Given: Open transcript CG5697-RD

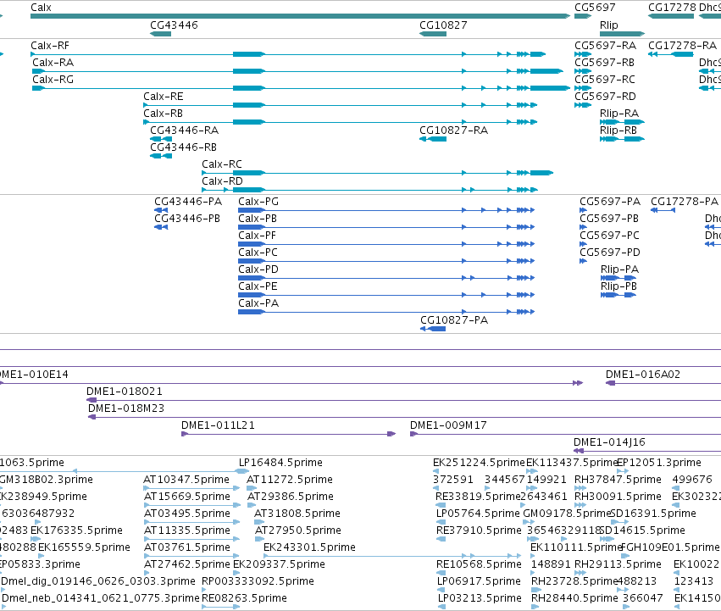Looking at the screenshot, I should pyautogui.click(x=605, y=97).
